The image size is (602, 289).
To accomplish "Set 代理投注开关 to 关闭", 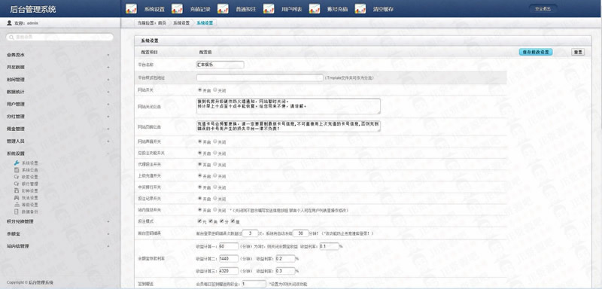I will (x=215, y=164).
